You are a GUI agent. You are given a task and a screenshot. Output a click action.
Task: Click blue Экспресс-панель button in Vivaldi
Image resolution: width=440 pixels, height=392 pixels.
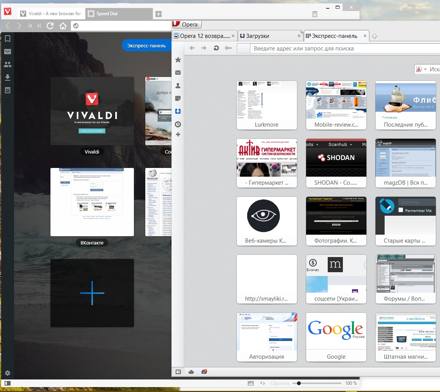coord(146,45)
